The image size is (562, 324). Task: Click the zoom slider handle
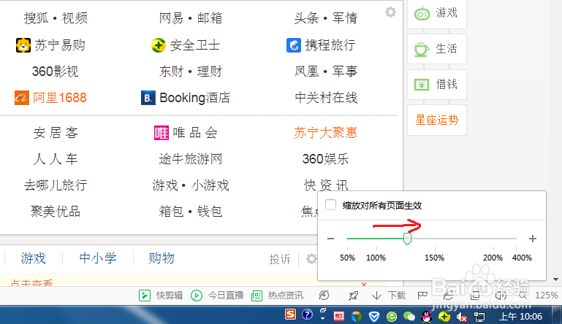pyautogui.click(x=407, y=239)
